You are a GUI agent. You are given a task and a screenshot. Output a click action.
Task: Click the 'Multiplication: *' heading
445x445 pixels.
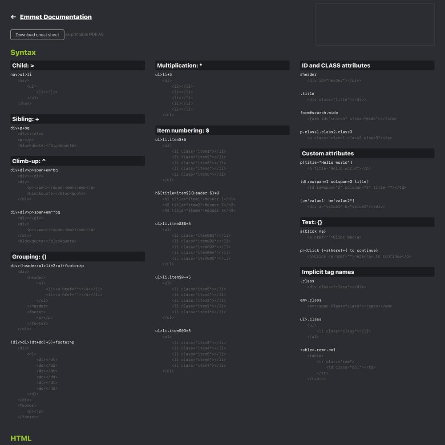pyautogui.click(x=222, y=65)
